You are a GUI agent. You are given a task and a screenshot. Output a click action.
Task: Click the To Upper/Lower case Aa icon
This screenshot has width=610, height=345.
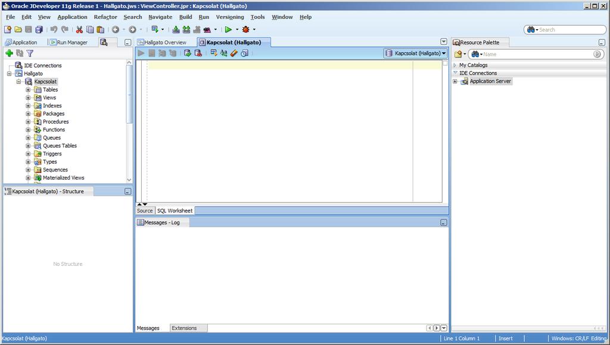click(x=224, y=53)
